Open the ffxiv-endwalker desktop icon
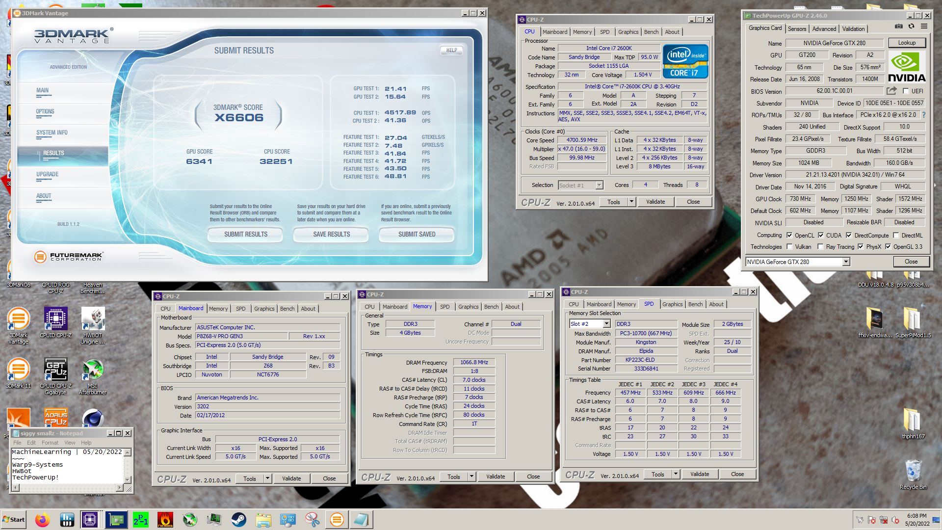This screenshot has width=942, height=530. 874,322
